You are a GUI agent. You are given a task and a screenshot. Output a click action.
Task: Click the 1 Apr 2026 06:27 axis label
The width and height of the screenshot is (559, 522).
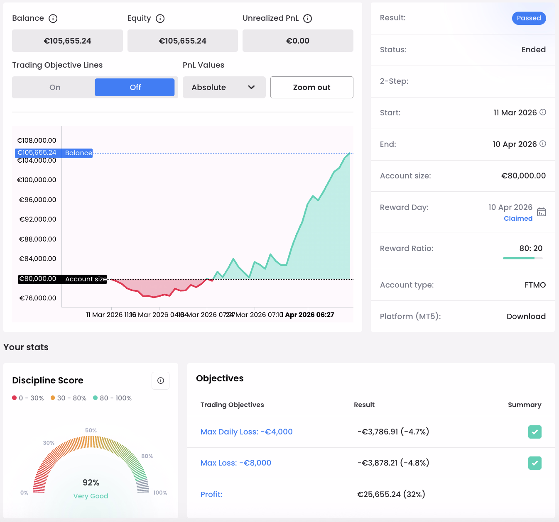308,315
